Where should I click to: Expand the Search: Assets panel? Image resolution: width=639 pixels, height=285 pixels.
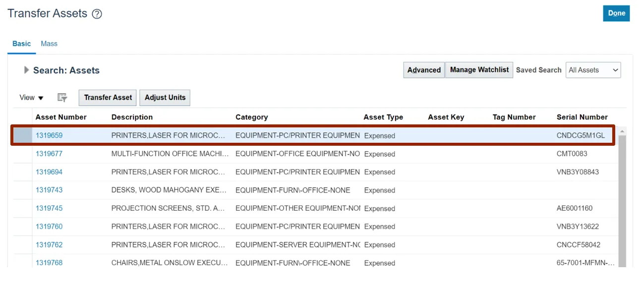tap(26, 70)
